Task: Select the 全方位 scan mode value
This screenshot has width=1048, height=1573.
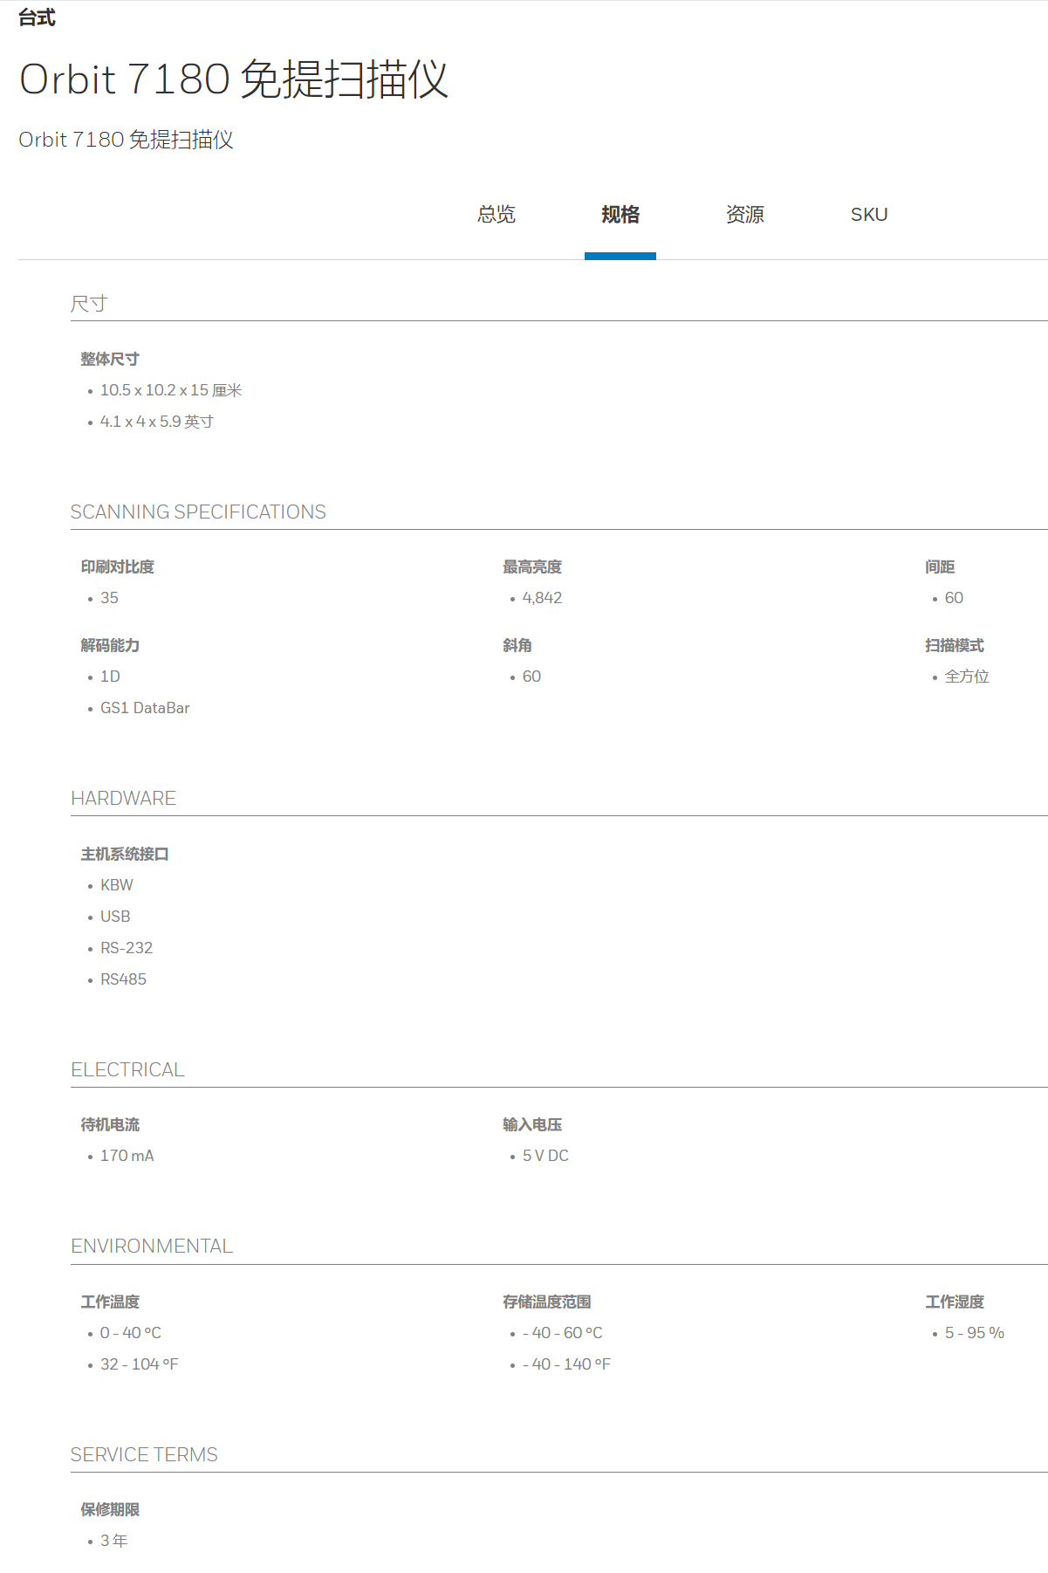Action: point(967,677)
